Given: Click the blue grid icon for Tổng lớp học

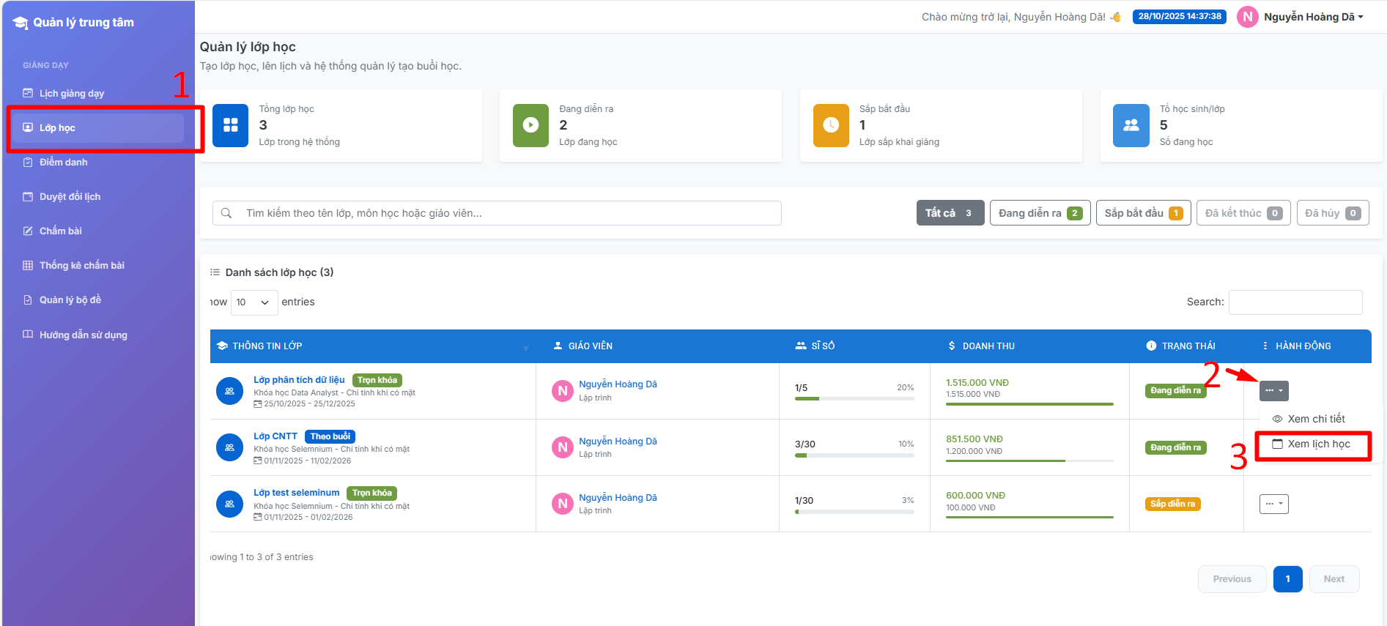Looking at the screenshot, I should [x=231, y=125].
